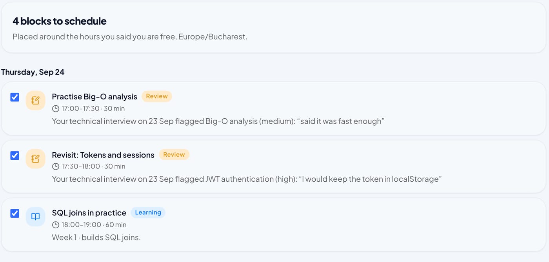Image resolution: width=549 pixels, height=262 pixels.
Task: Uncheck the Revisit: Tokens and sessions block
Action: point(15,155)
